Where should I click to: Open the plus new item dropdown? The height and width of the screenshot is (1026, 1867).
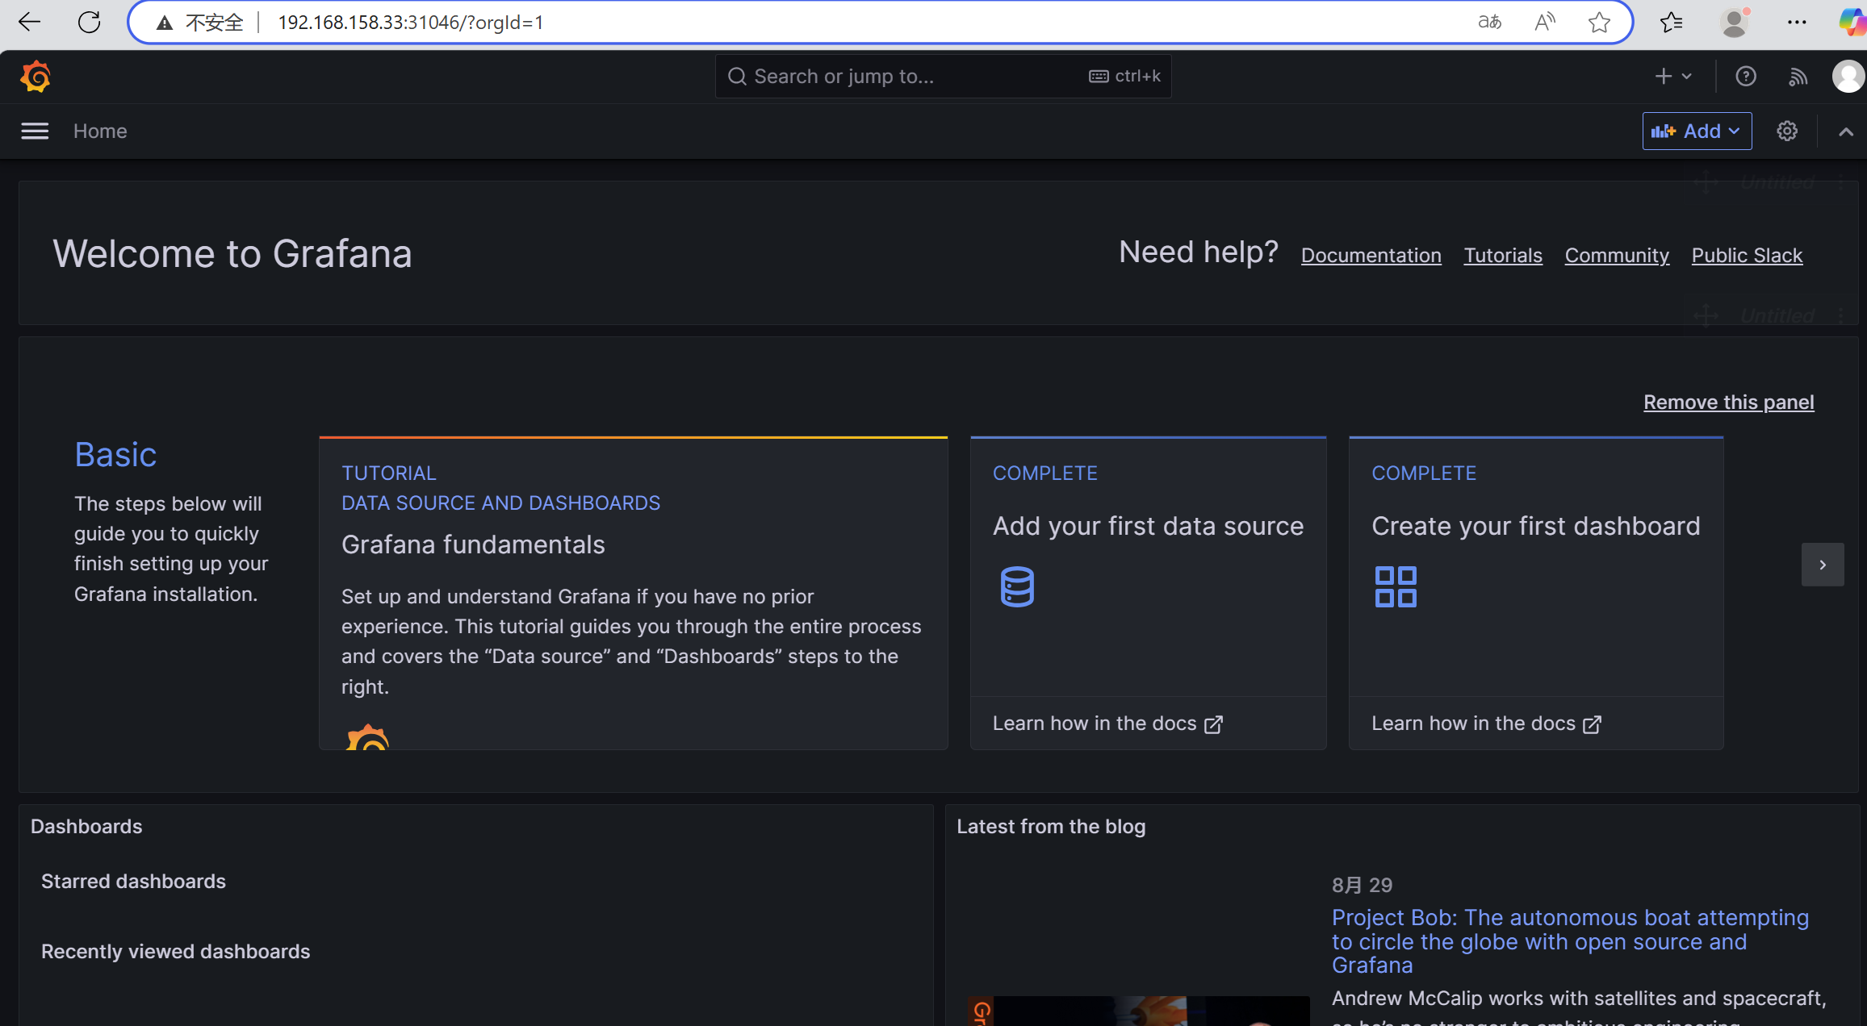pos(1673,77)
